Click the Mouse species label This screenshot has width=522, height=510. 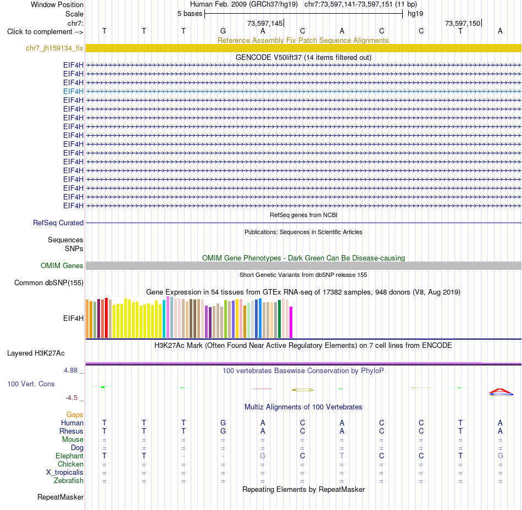click(73, 440)
